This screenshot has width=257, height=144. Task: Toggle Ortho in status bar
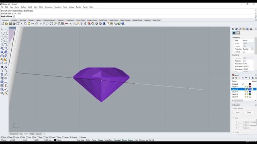88,140
